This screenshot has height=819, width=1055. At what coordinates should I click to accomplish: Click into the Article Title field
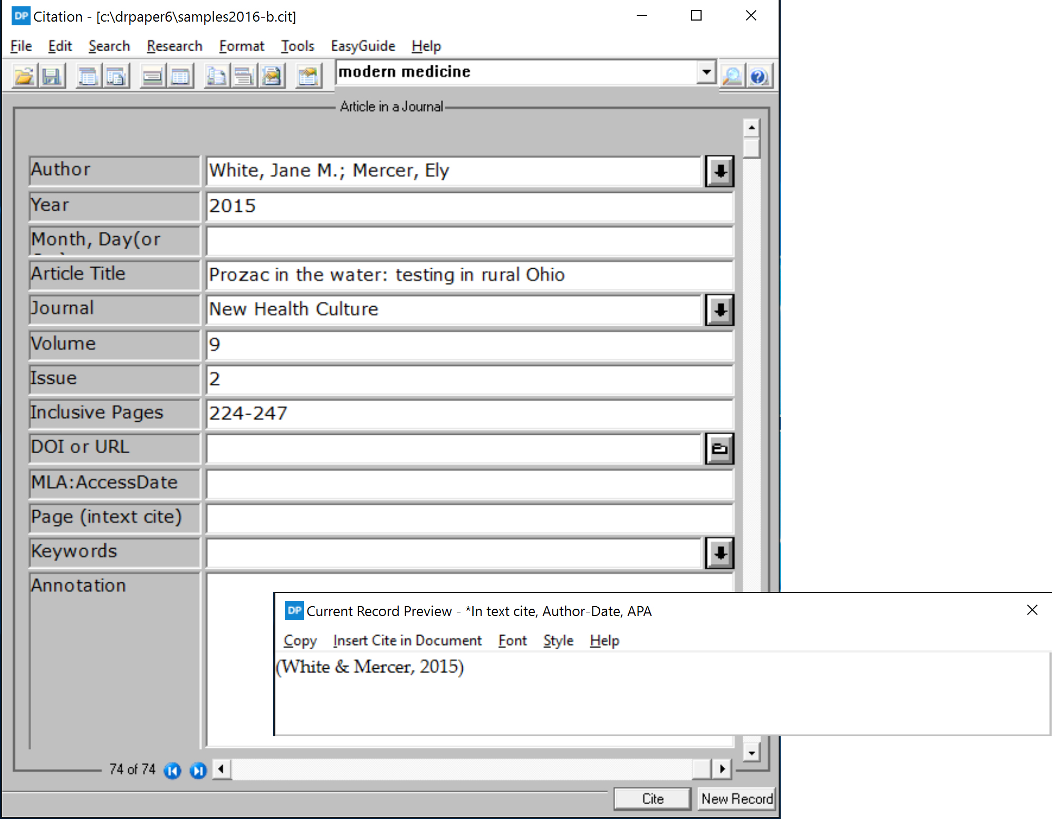pos(468,275)
